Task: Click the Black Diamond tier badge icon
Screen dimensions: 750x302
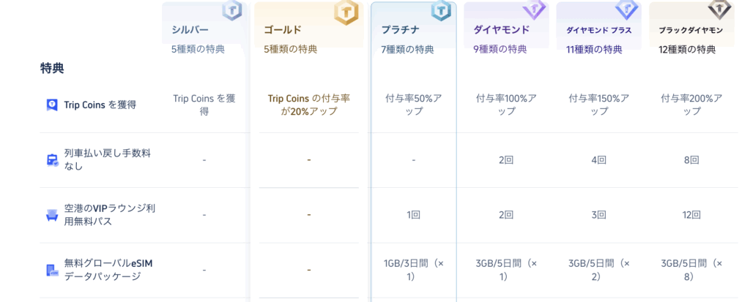Action: coord(719,10)
